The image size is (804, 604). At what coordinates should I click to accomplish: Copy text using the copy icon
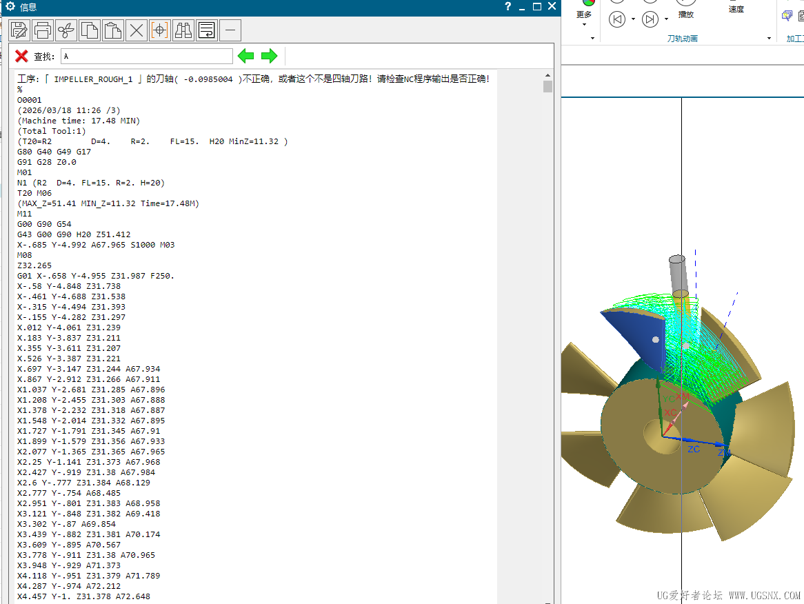click(90, 30)
